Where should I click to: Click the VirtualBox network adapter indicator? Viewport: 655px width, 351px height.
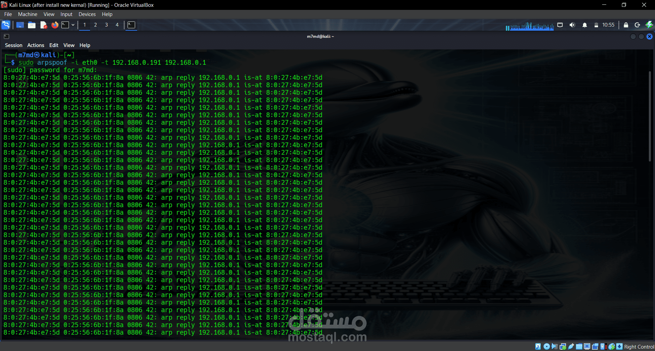pyautogui.click(x=563, y=347)
